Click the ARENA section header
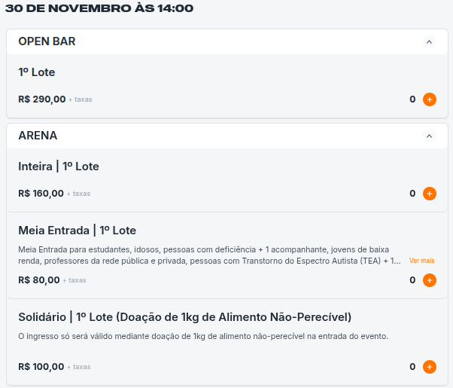Viewport: 453px width, 388px height. click(38, 136)
